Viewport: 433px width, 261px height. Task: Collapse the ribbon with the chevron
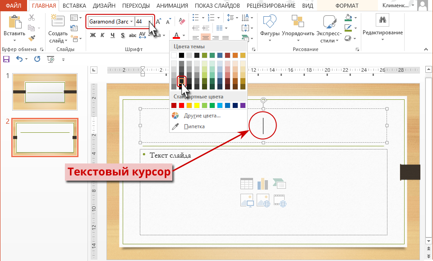point(426,49)
